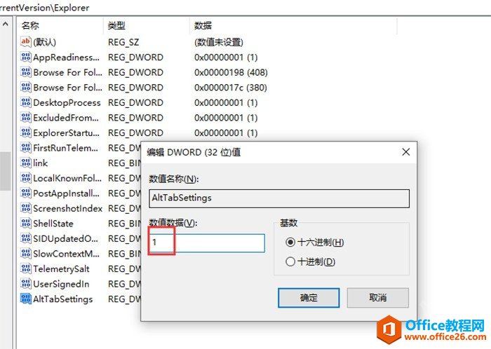The height and width of the screenshot is (349, 491).
Task: Select the ExplorerStartup entry icon
Action: coord(26,133)
